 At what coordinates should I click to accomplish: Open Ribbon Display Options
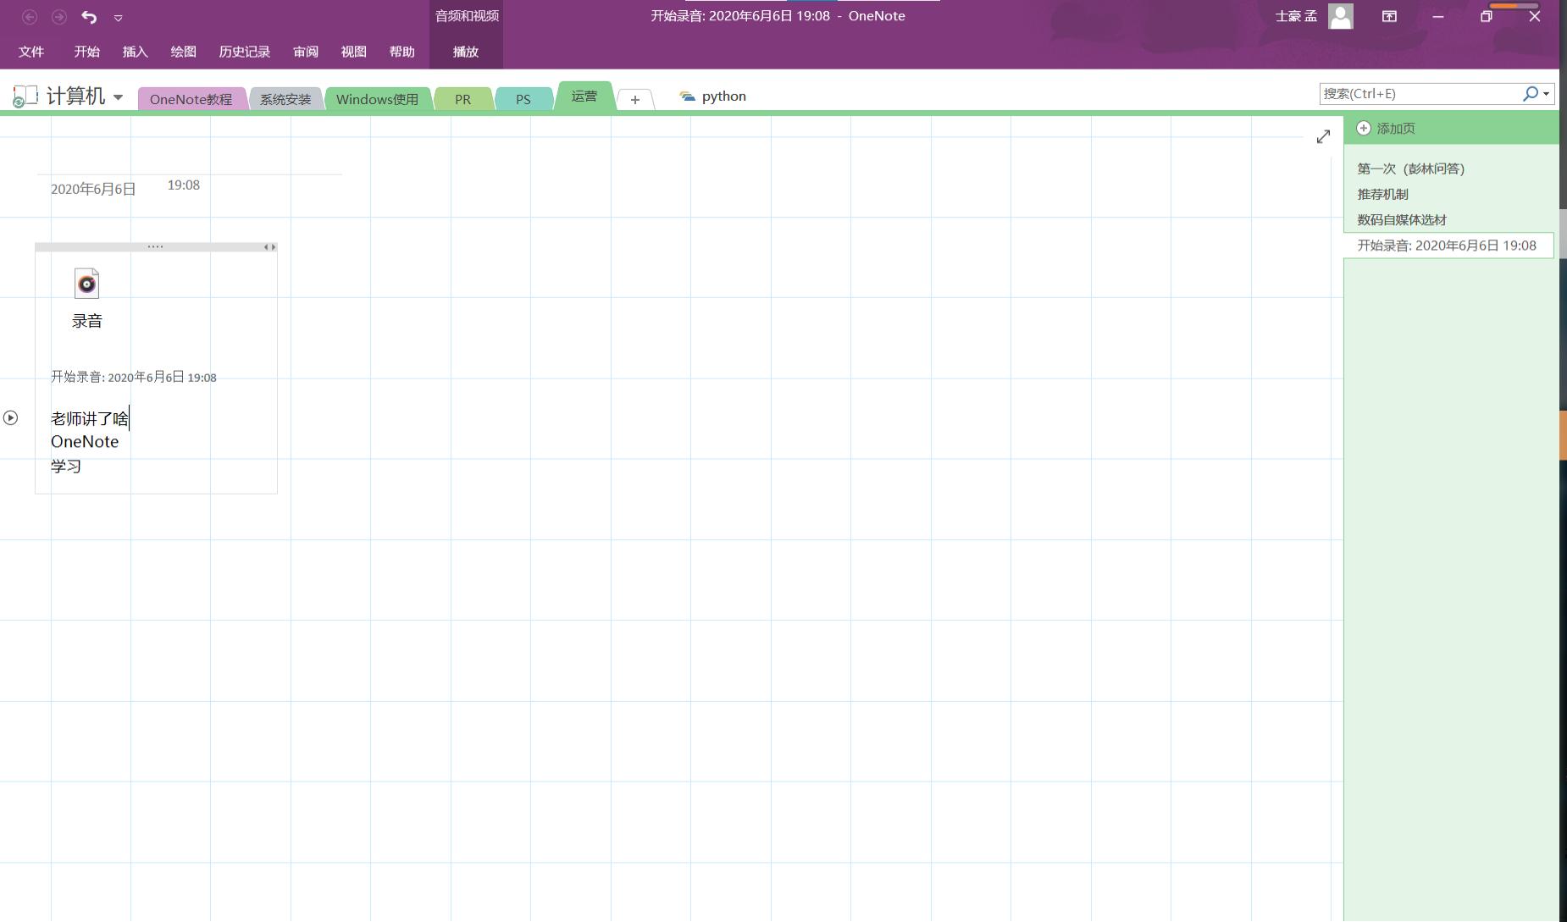1389,16
